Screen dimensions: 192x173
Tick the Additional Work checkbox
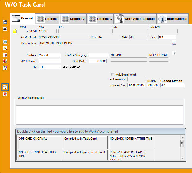pyautogui.click(x=112, y=74)
